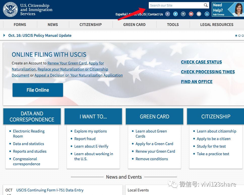Click the File Online button
The height and width of the screenshot is (195, 244).
38,90
